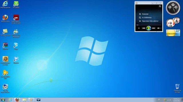The width and height of the screenshot is (183, 102).
Task: Open volume dropdown arrow in player
Action: (x=161, y=28)
